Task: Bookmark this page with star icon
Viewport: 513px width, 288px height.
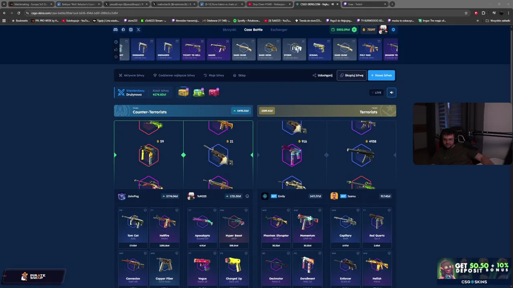Action: tap(466, 13)
